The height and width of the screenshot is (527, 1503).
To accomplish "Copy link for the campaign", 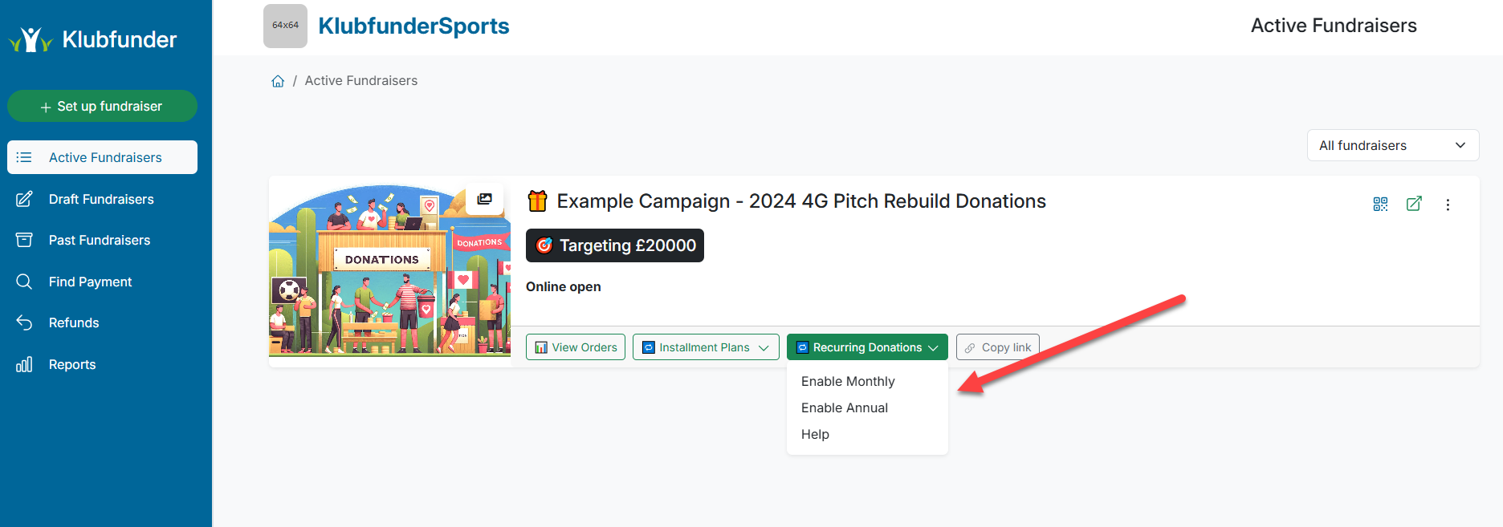I will point(997,347).
